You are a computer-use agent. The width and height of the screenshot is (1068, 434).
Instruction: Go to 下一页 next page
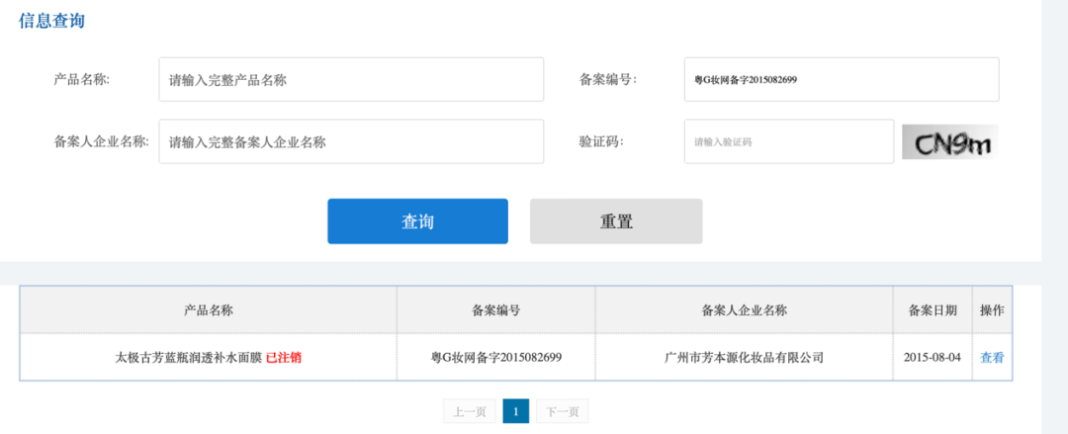pyautogui.click(x=563, y=411)
